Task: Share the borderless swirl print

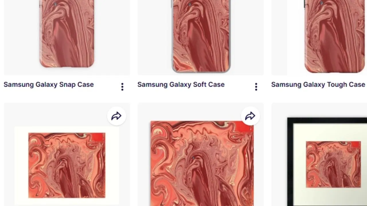Action: click(x=250, y=116)
